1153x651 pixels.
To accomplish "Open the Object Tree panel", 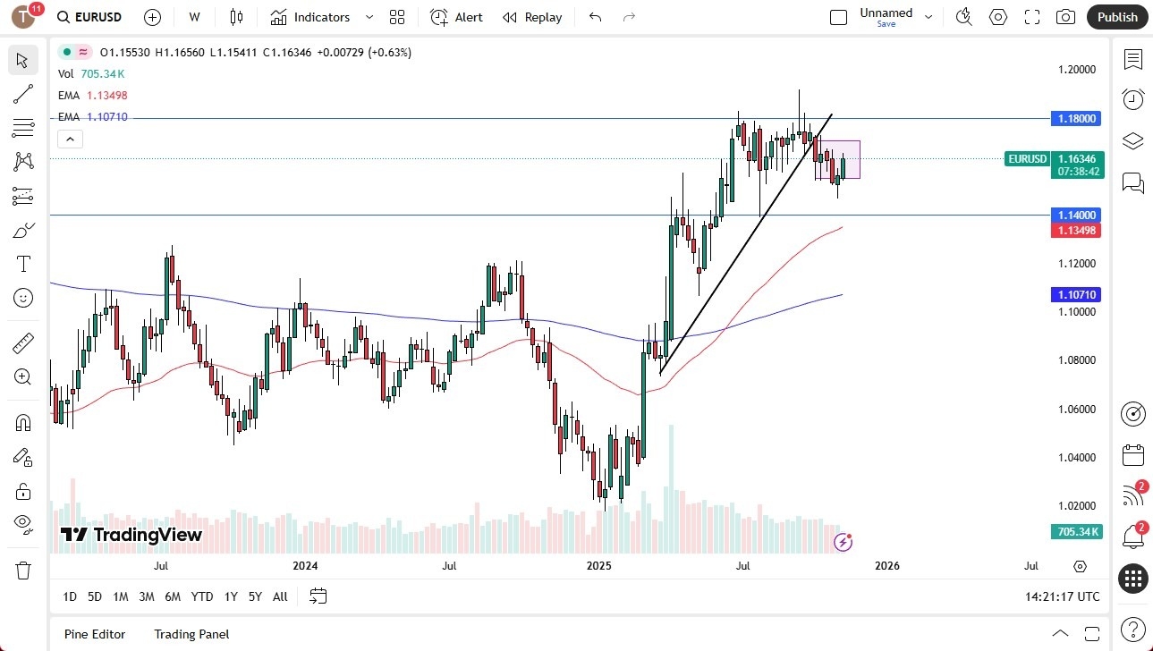I will [1132, 140].
